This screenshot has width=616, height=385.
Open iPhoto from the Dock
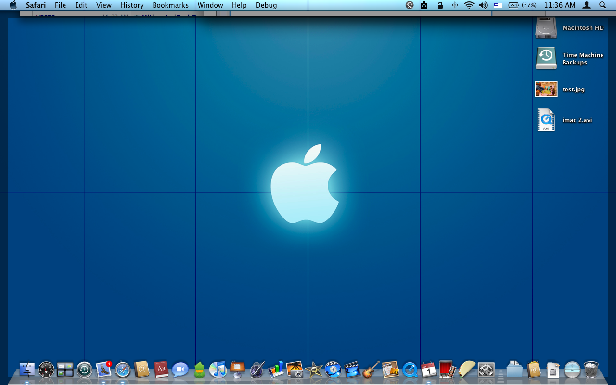point(295,370)
